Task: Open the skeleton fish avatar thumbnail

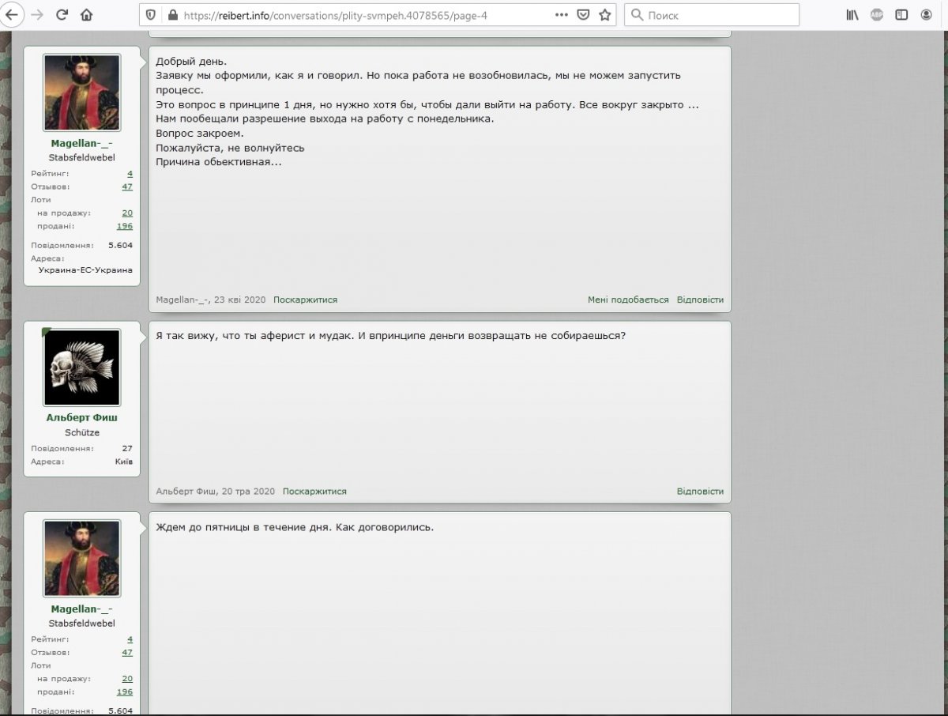Action: [x=81, y=367]
